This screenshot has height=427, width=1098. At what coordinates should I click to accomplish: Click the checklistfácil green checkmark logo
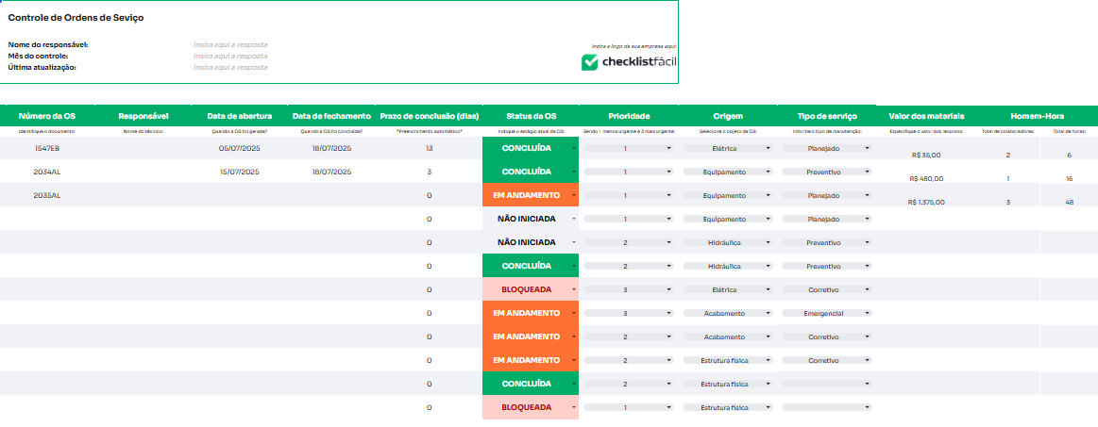coord(590,62)
